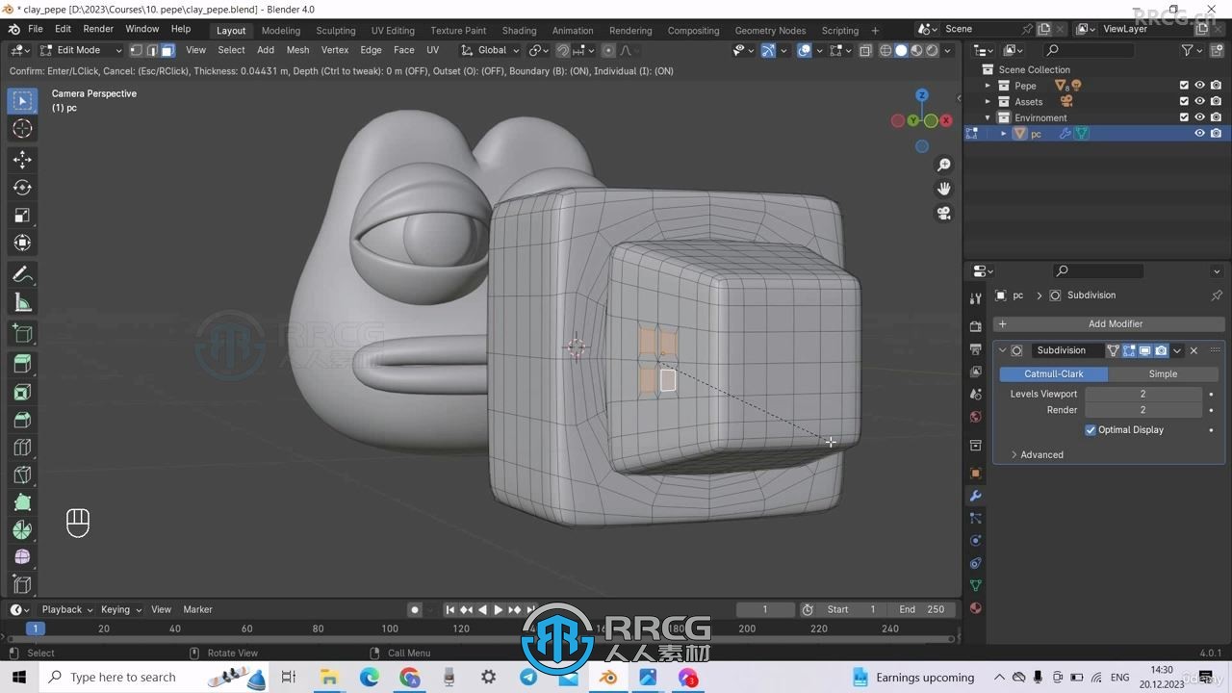The image size is (1232, 693).
Task: Choose the Scale tool
Action: [x=22, y=216]
